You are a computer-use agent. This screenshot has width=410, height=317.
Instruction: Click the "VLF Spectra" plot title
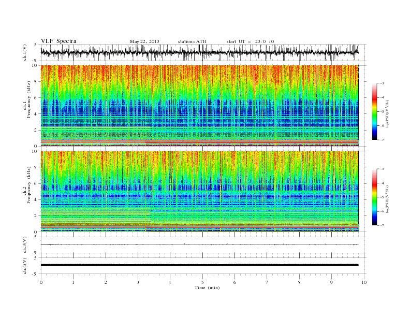(x=58, y=41)
